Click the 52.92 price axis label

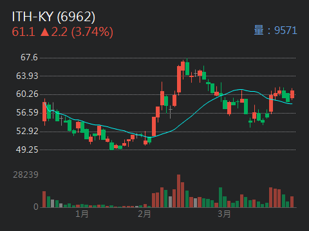click(27, 131)
